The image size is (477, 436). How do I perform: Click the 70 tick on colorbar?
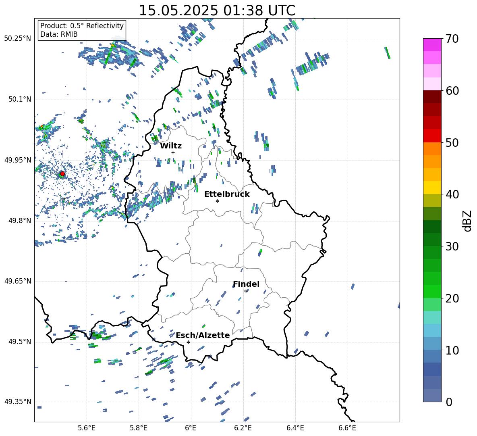point(452,39)
